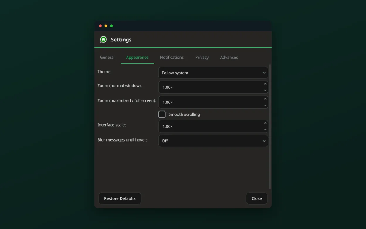Open the Theme dropdown
Screen dimensions: 366x229
(213, 73)
